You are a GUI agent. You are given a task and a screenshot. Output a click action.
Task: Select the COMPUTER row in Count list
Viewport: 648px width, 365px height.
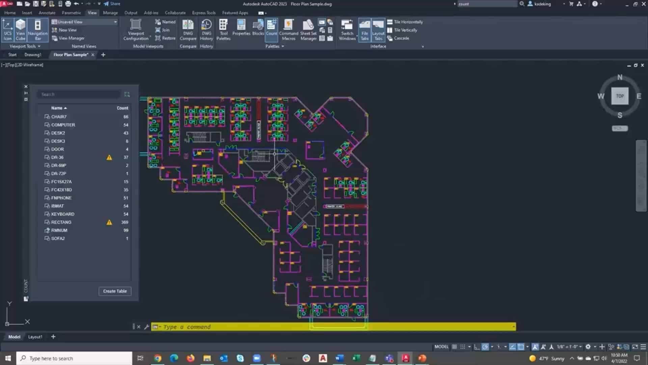84,125
